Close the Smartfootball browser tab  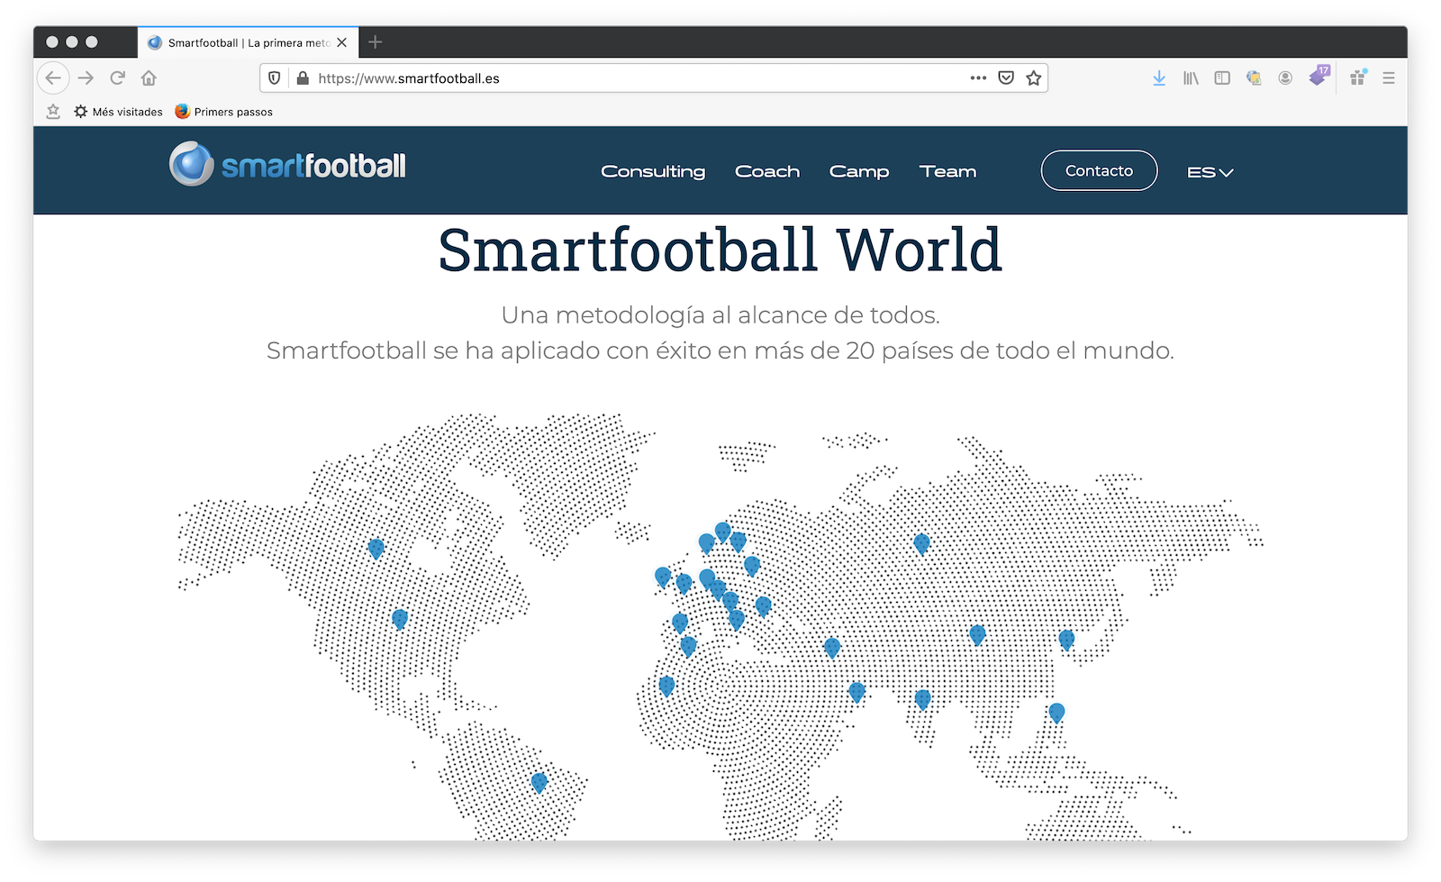point(342,42)
